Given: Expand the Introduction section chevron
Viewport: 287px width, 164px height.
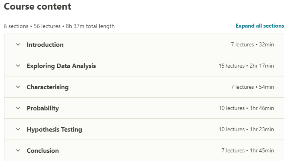Looking at the screenshot, I should (x=18, y=45).
